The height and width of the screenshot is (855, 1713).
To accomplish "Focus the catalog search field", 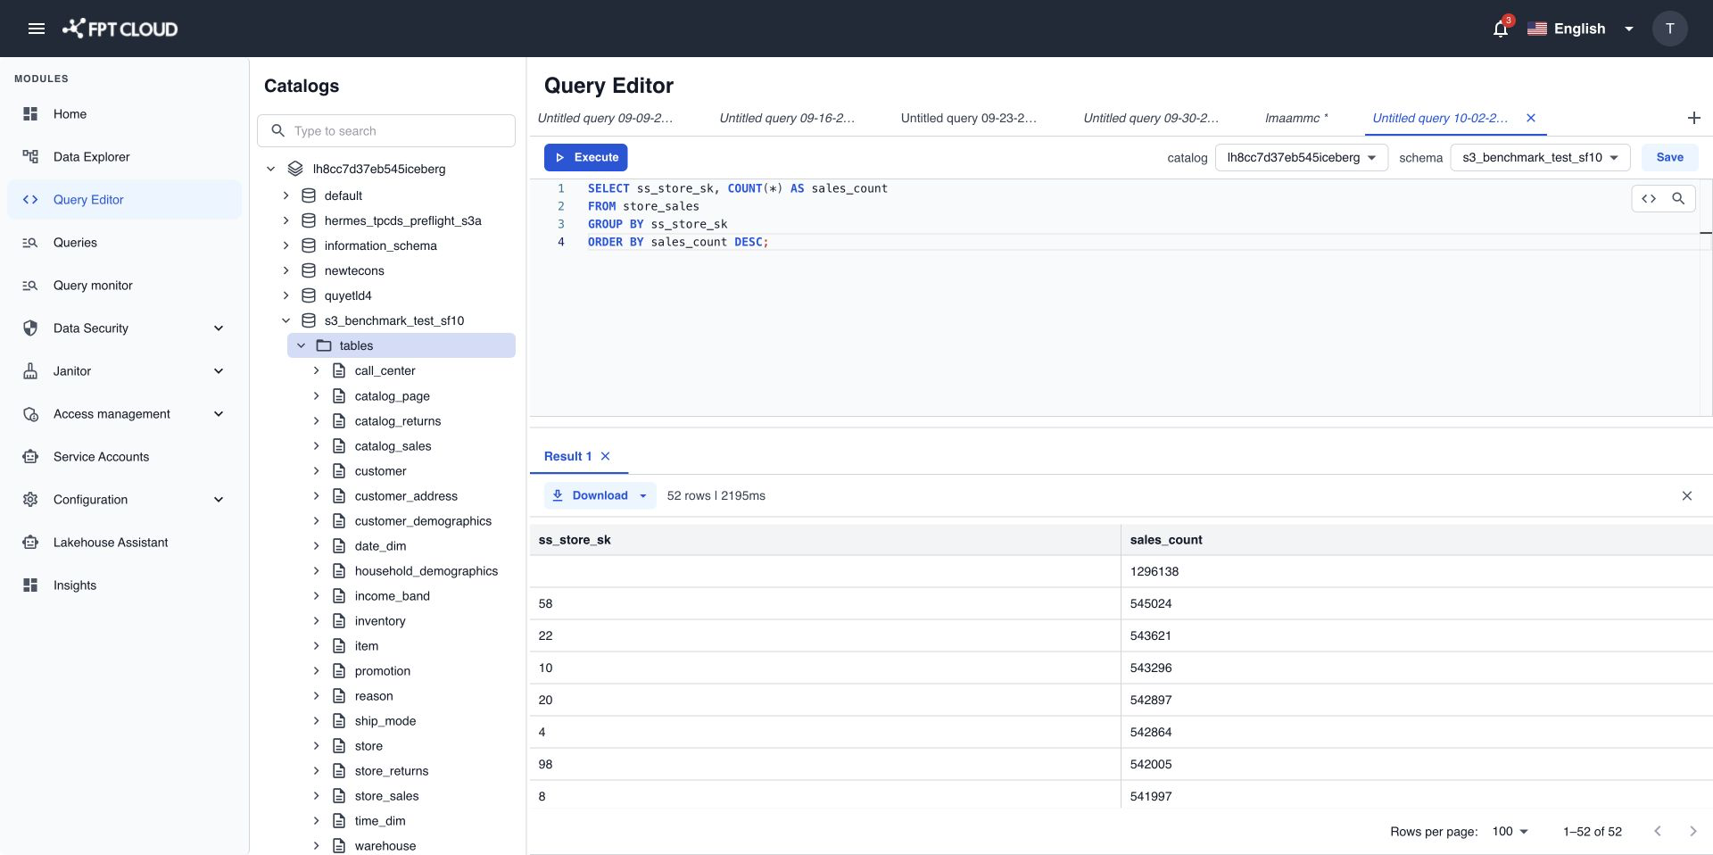I will point(386,130).
